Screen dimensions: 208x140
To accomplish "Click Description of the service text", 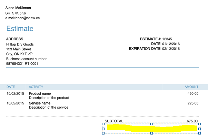I will click(49, 107).
